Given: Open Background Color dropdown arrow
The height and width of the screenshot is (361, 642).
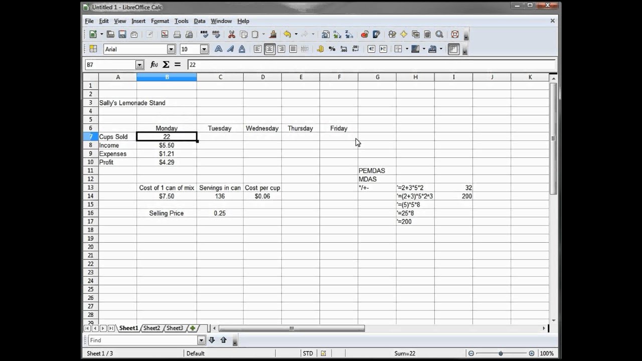Looking at the screenshot, I should (x=424, y=49).
